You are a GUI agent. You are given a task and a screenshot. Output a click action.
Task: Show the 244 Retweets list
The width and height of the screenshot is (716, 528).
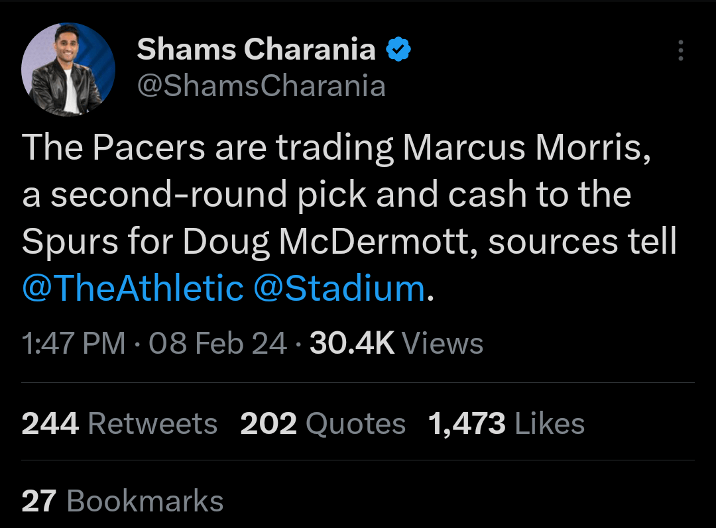coord(119,424)
